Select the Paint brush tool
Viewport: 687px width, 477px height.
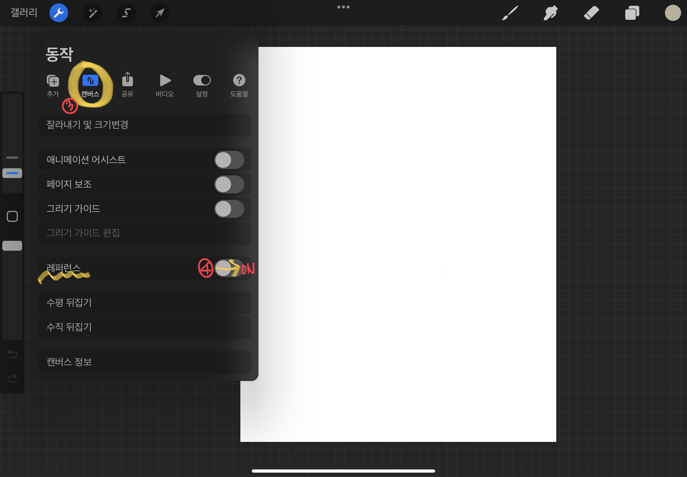click(510, 13)
